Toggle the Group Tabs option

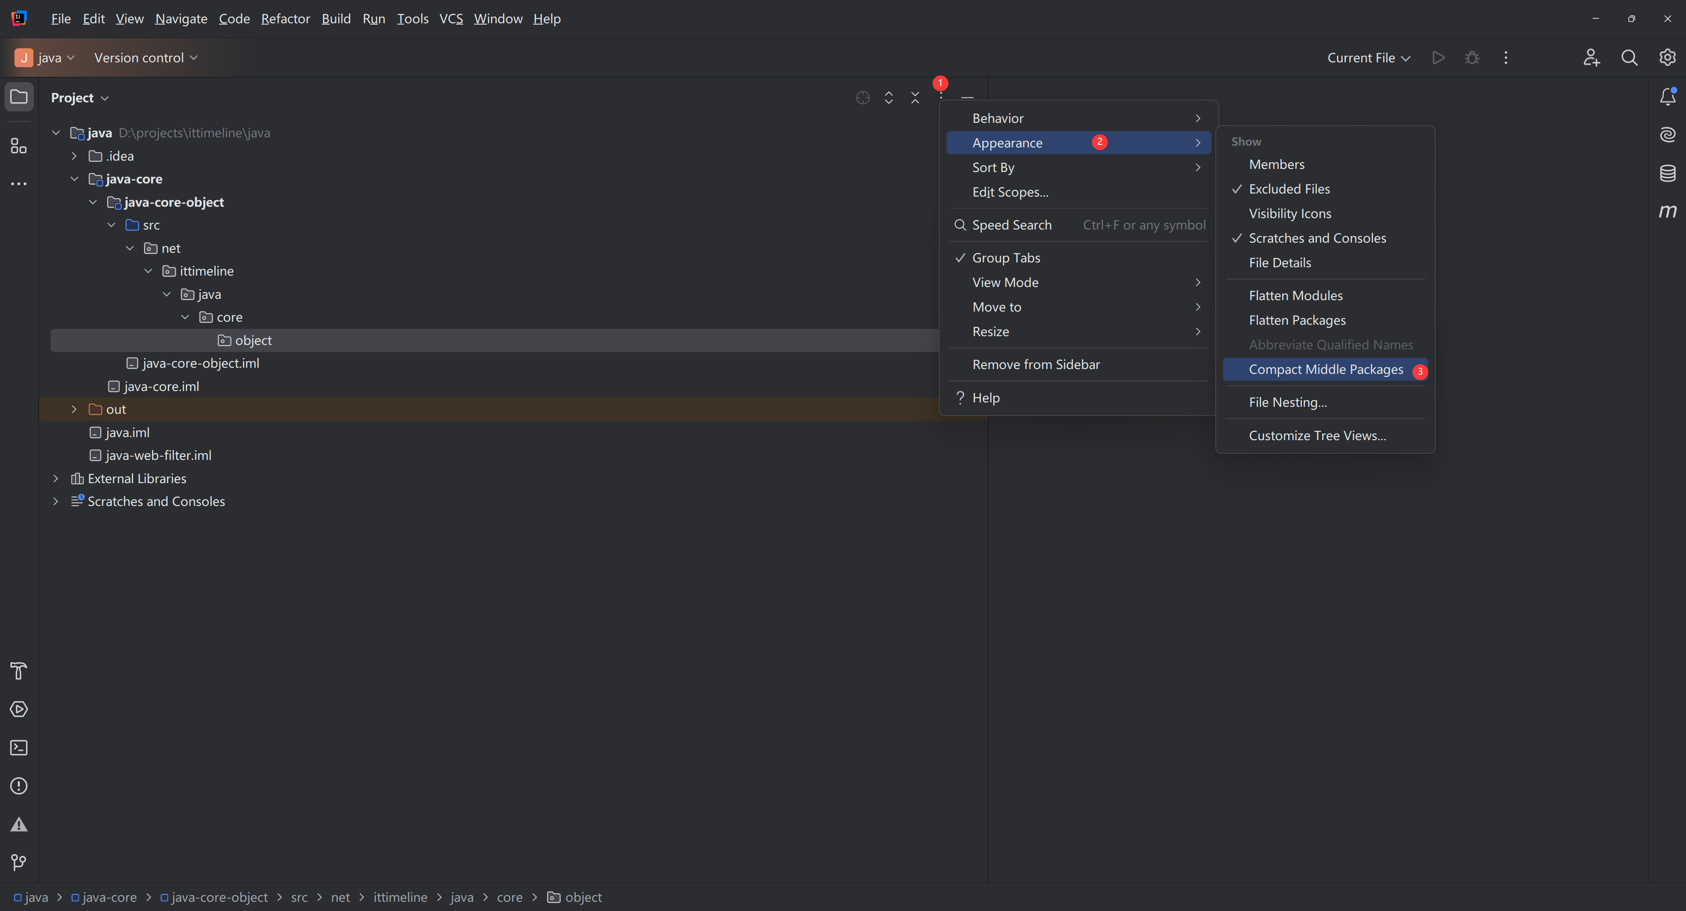[x=1006, y=258]
